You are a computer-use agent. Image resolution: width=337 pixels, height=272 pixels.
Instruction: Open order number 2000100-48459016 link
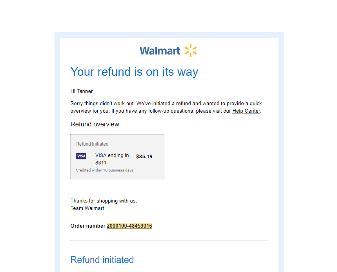[129, 226]
